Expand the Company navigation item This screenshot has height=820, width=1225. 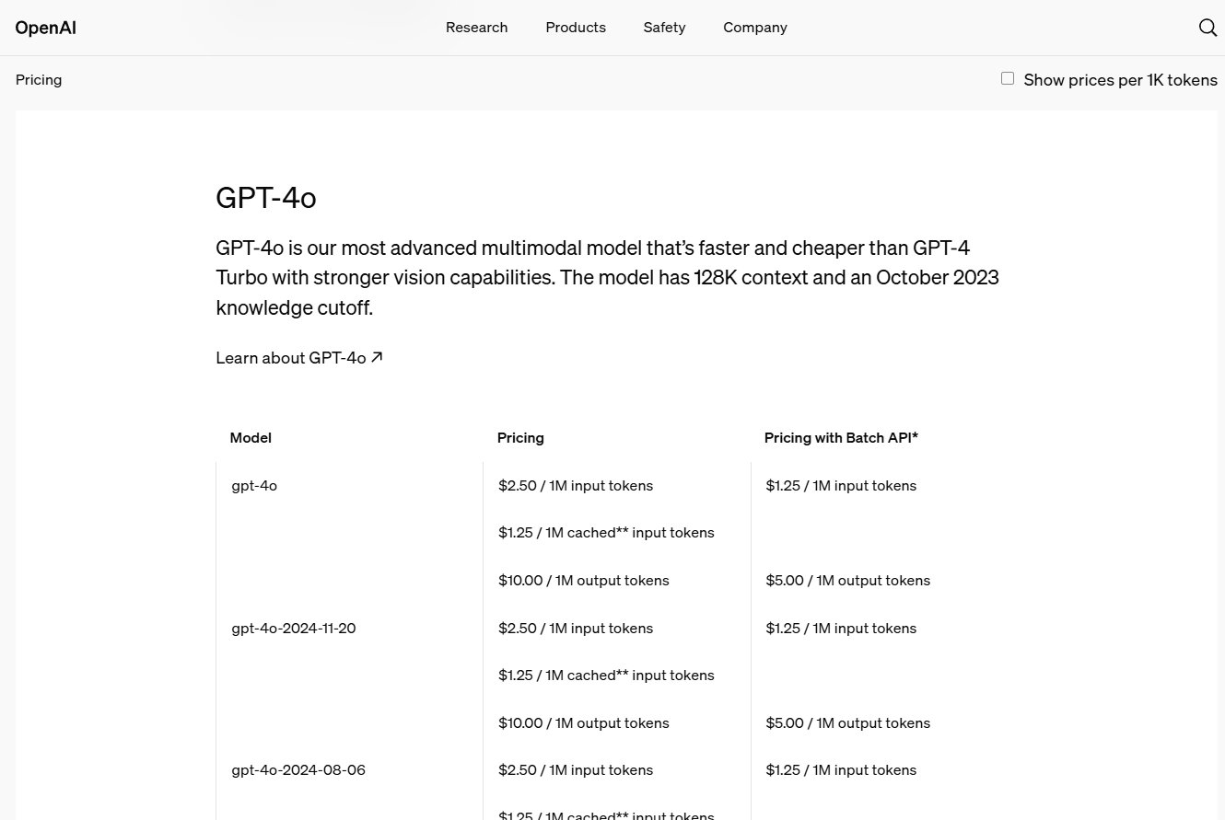(x=754, y=28)
